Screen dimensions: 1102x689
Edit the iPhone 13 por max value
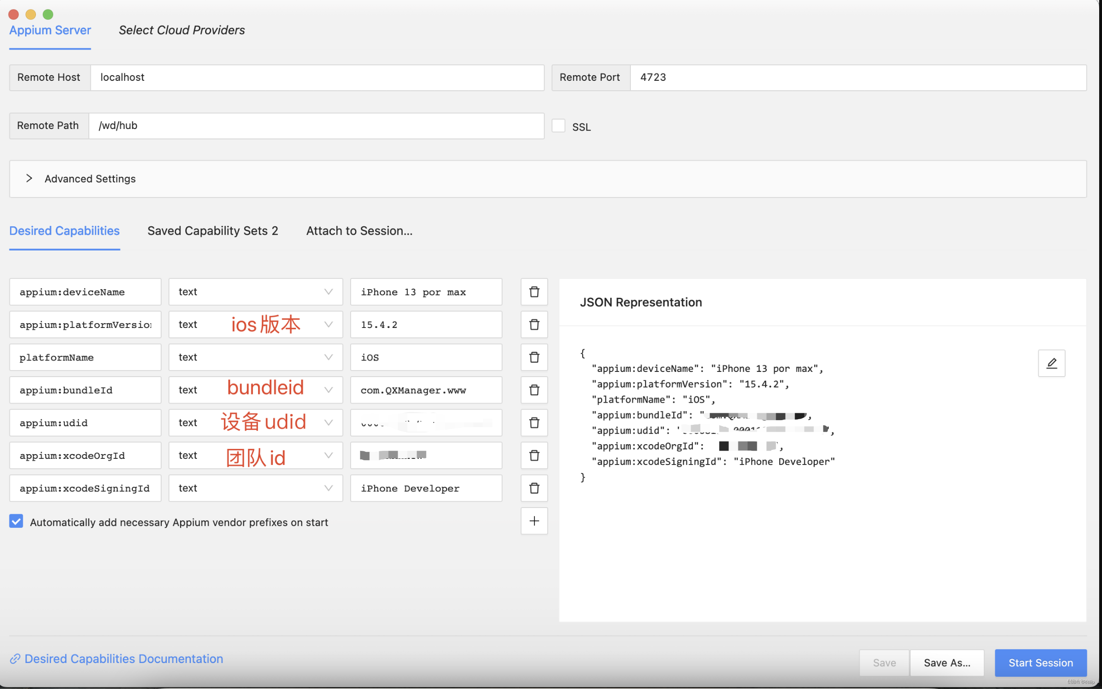pyautogui.click(x=426, y=292)
